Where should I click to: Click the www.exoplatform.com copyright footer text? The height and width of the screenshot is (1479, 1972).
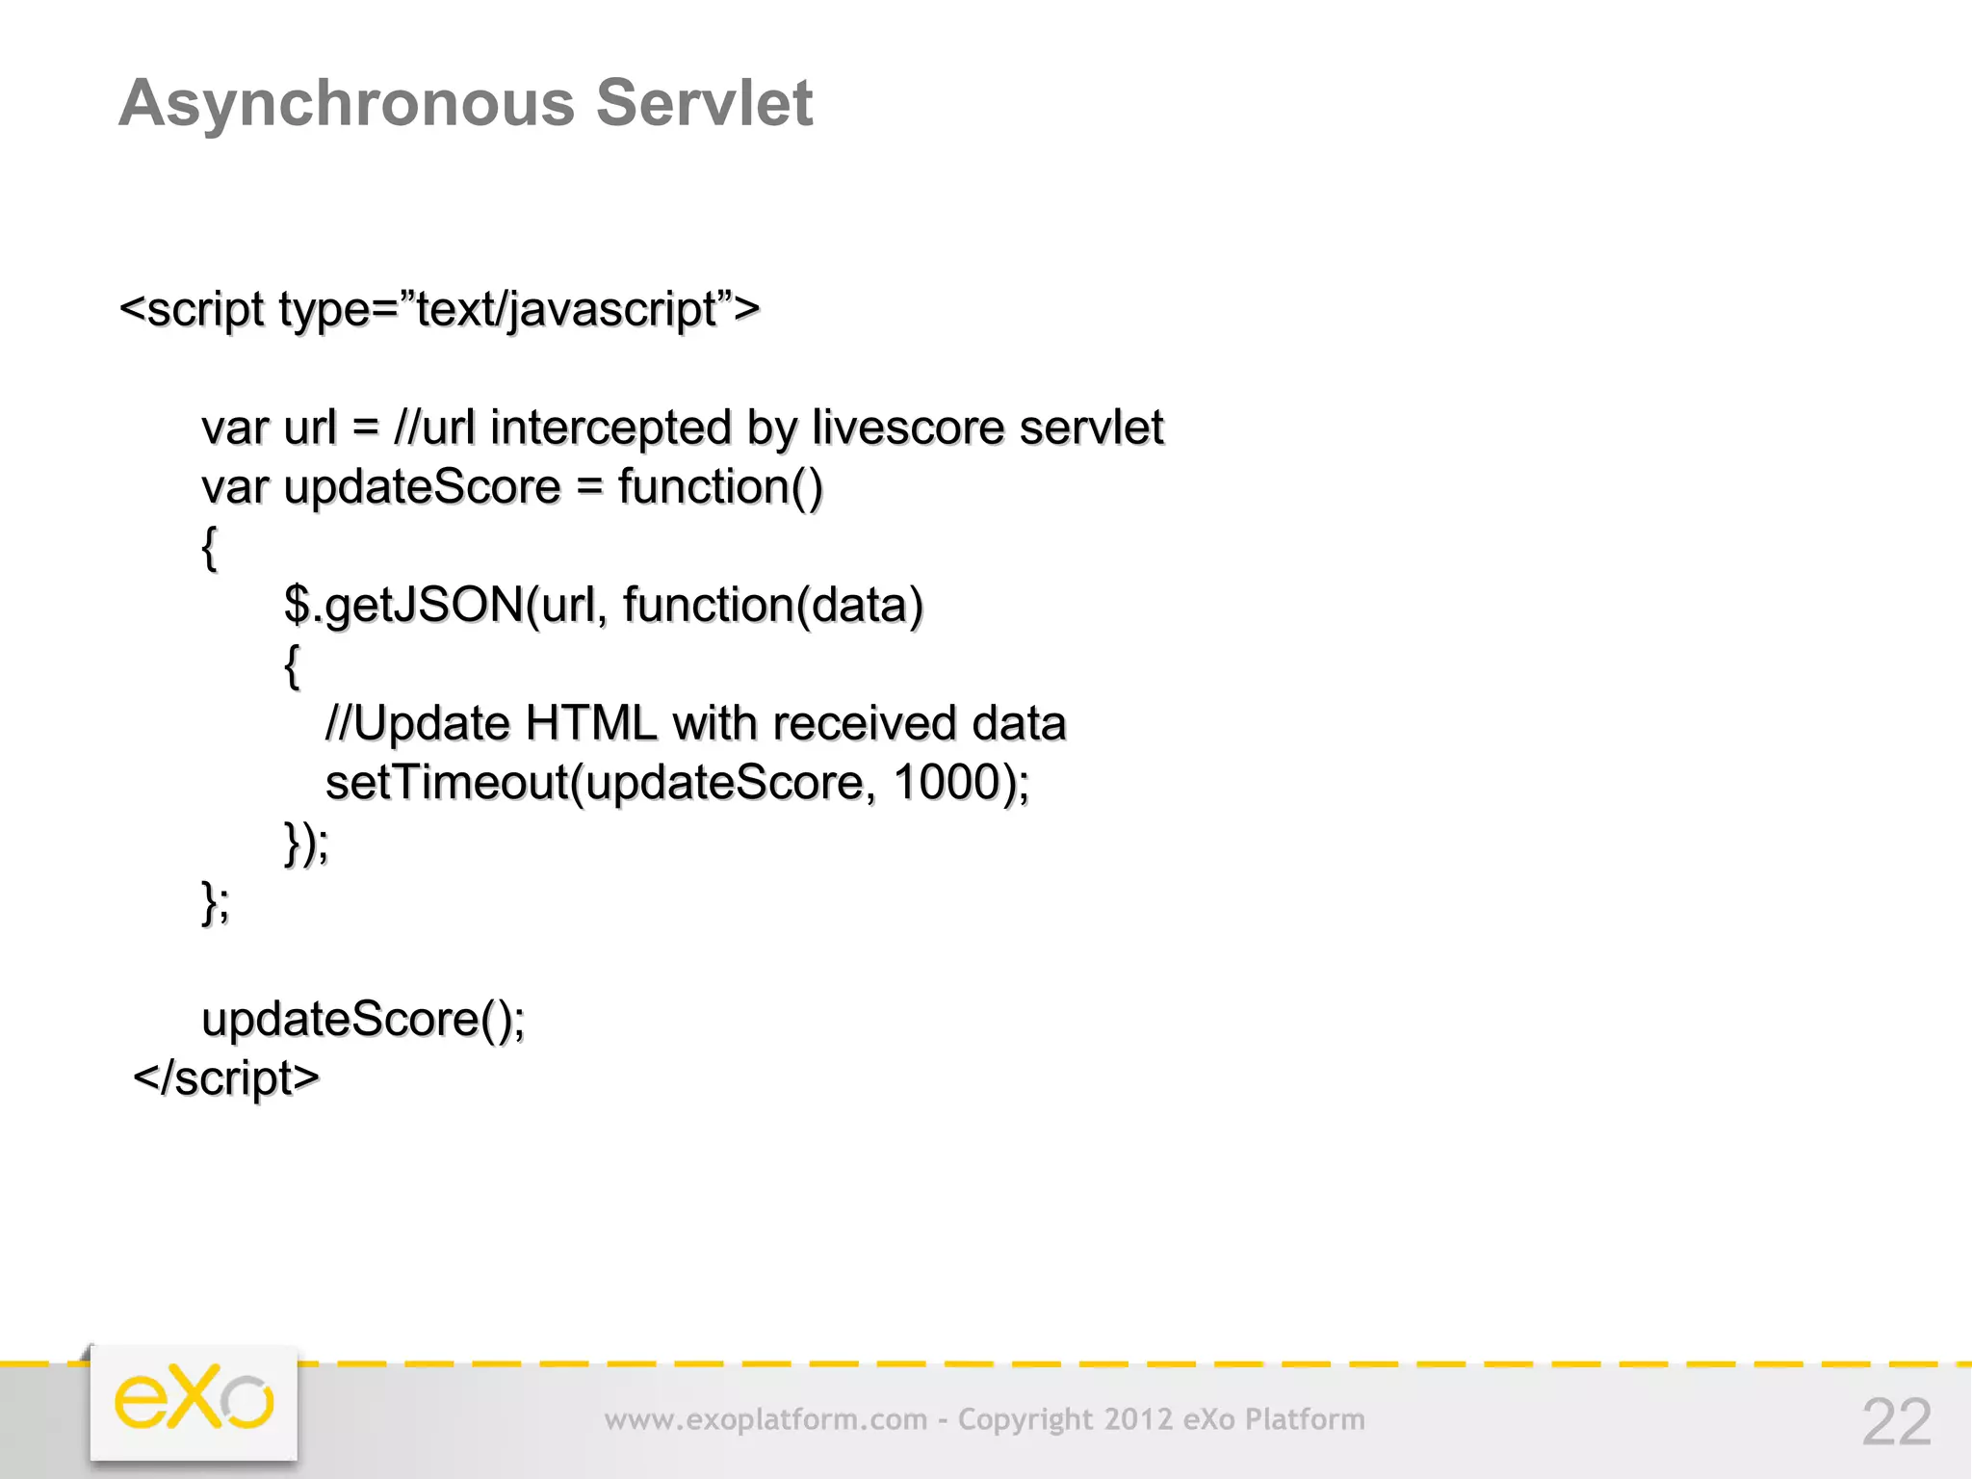(x=984, y=1419)
